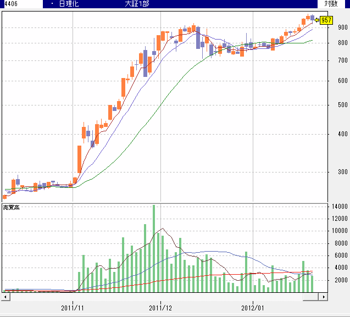The width and height of the screenshot is (350, 317).
Task: Click the 対数 log-scale button
Action: tap(331, 4)
